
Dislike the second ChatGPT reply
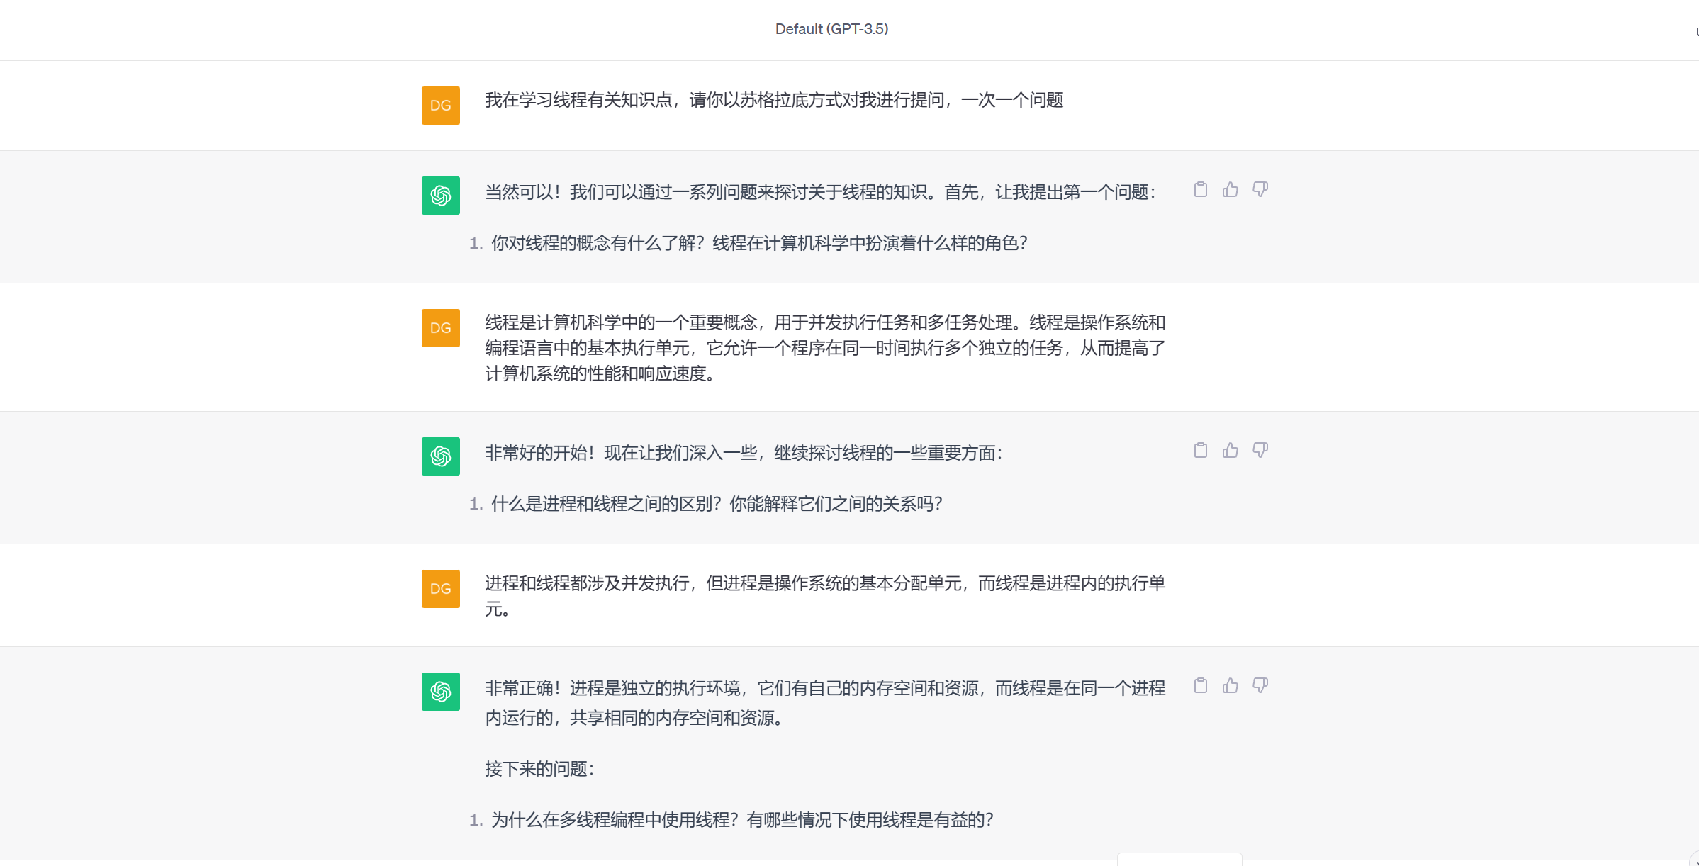coord(1260,450)
